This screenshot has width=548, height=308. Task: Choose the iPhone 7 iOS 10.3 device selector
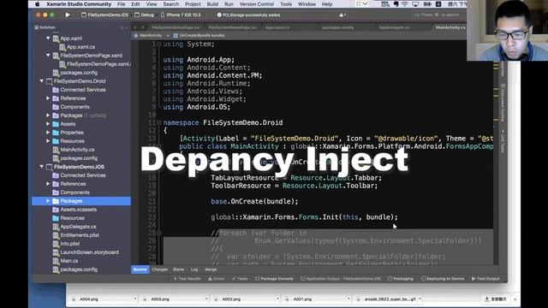click(181, 15)
